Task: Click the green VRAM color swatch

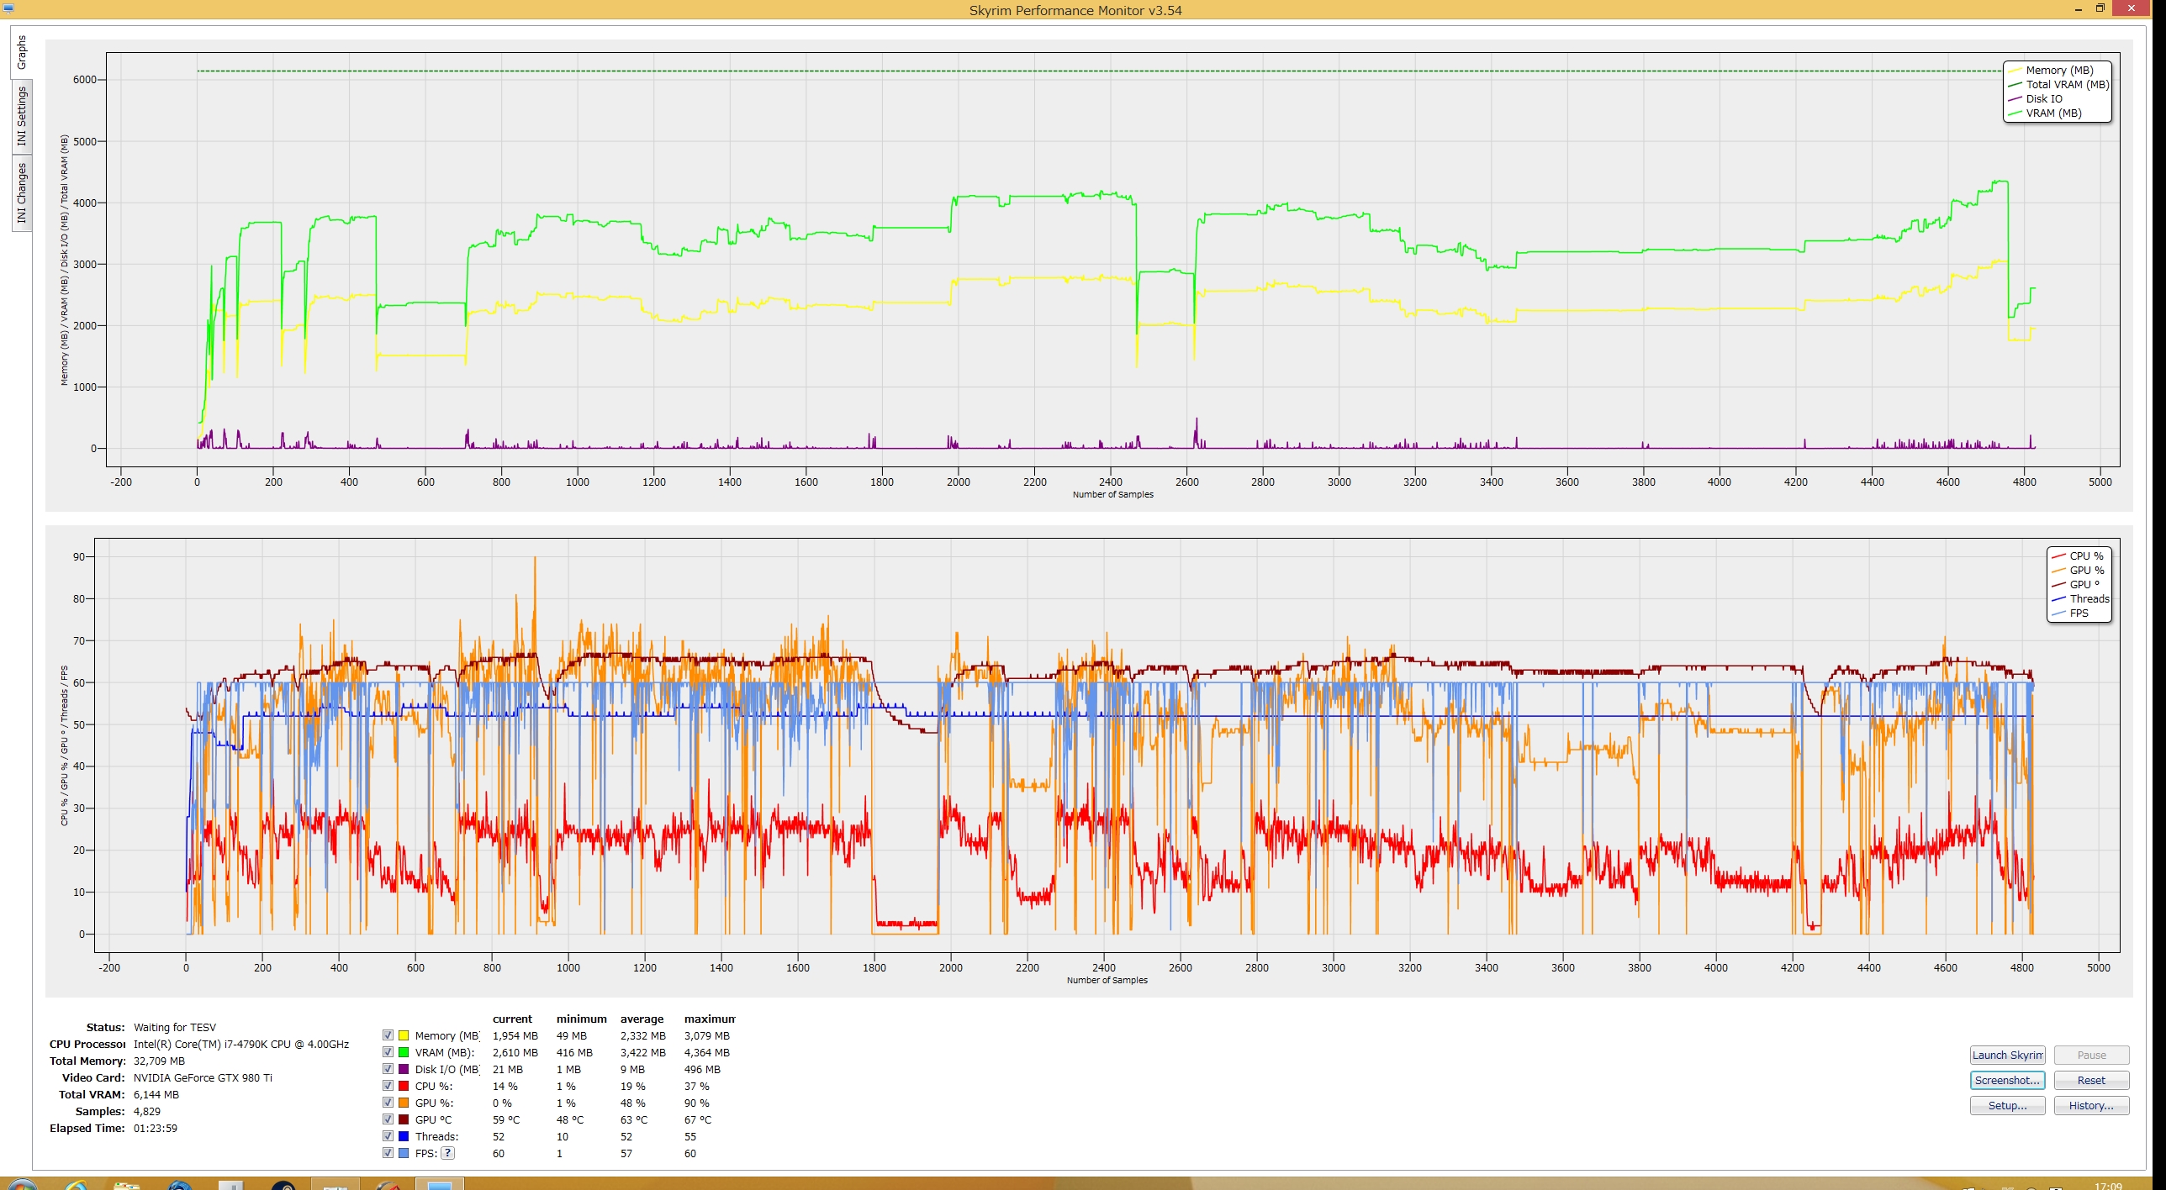Action: (x=404, y=1052)
